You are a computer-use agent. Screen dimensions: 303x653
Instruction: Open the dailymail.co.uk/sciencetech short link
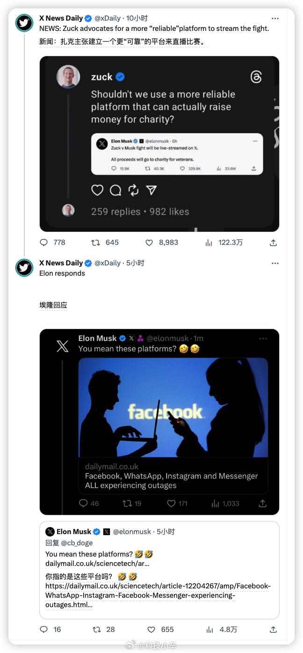tap(97, 564)
